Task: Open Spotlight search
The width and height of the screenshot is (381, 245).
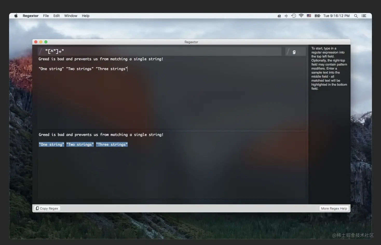Action: pyautogui.click(x=356, y=16)
